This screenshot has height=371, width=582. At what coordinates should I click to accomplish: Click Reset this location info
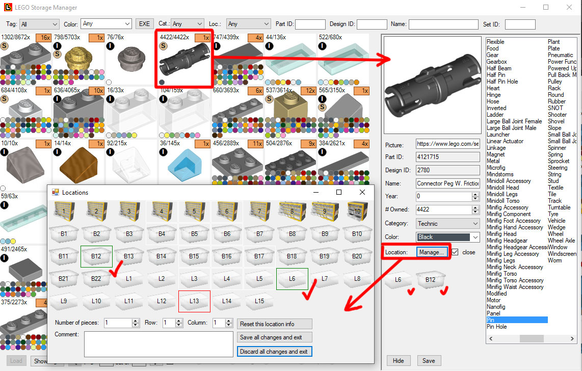pyautogui.click(x=275, y=324)
